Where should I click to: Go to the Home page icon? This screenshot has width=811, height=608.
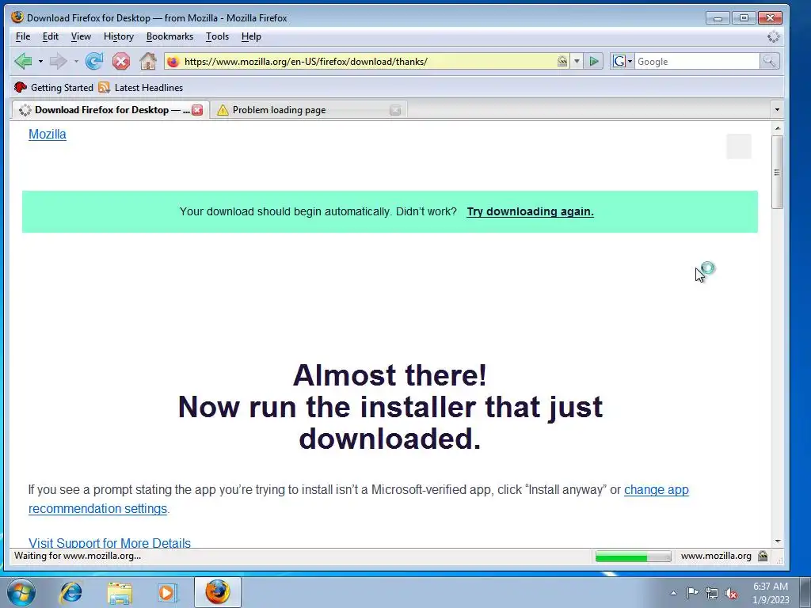tap(148, 62)
